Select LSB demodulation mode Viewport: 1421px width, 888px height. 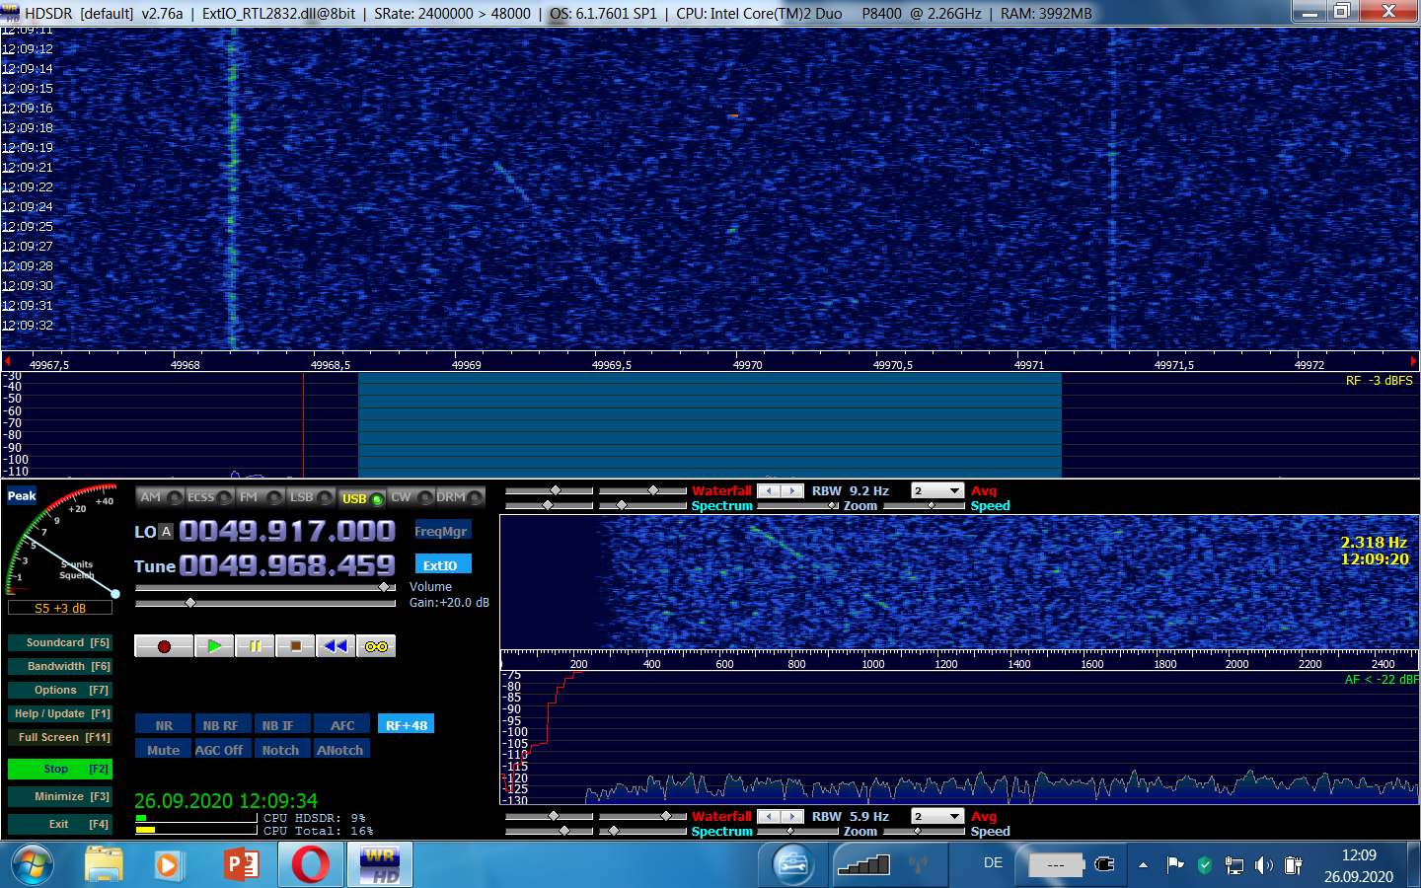(311, 497)
